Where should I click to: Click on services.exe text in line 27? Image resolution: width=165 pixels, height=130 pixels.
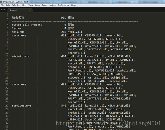tap(21, 106)
